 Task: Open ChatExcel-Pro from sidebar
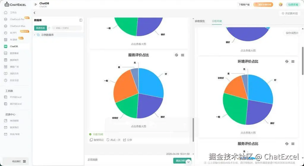click(x=17, y=19)
